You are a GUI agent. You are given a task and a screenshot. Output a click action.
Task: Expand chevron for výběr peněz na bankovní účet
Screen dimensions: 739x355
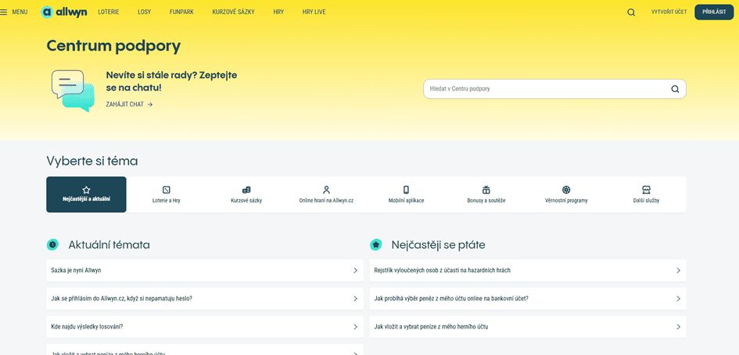pyautogui.click(x=678, y=299)
